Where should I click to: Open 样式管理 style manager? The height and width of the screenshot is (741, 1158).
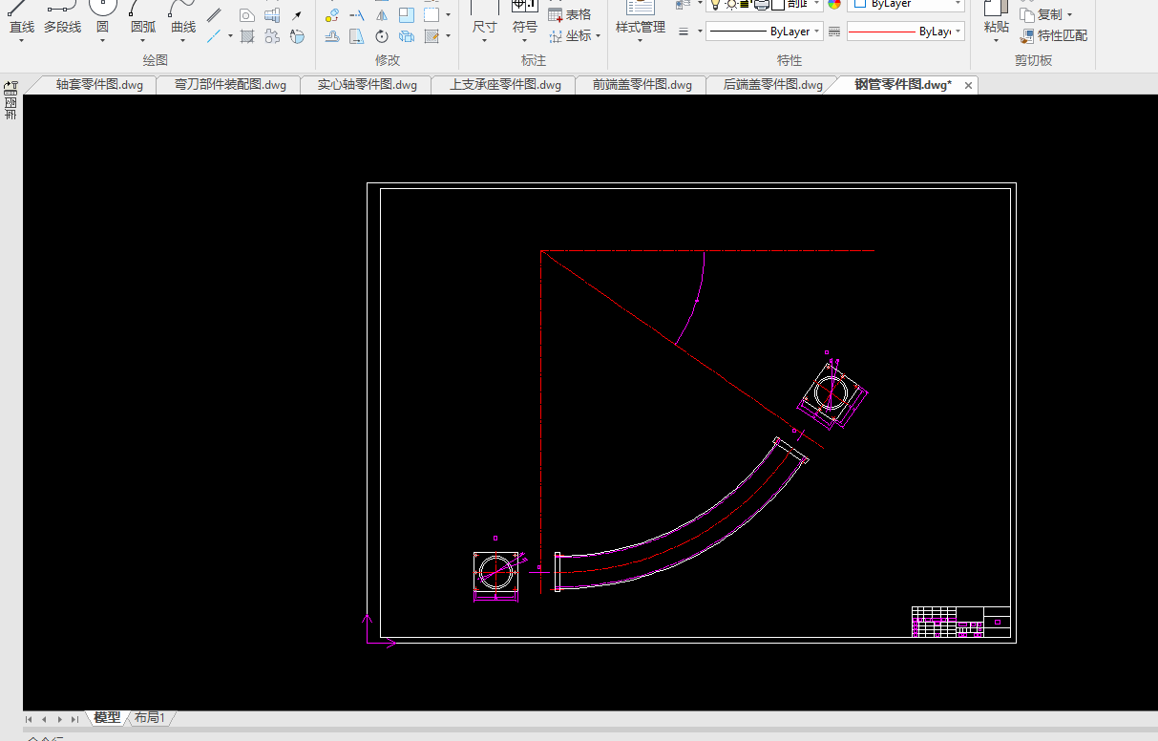coord(641,19)
